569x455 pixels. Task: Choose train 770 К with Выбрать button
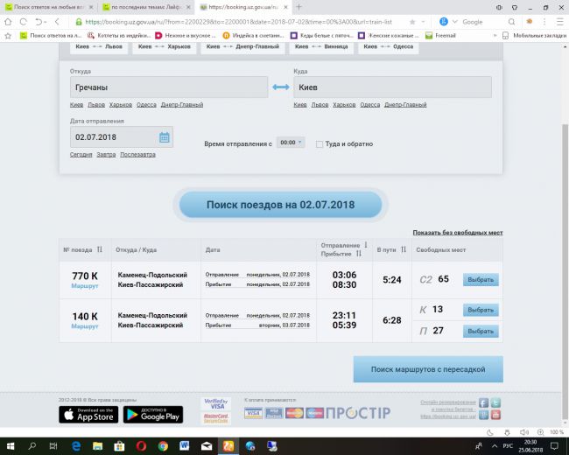click(x=480, y=280)
